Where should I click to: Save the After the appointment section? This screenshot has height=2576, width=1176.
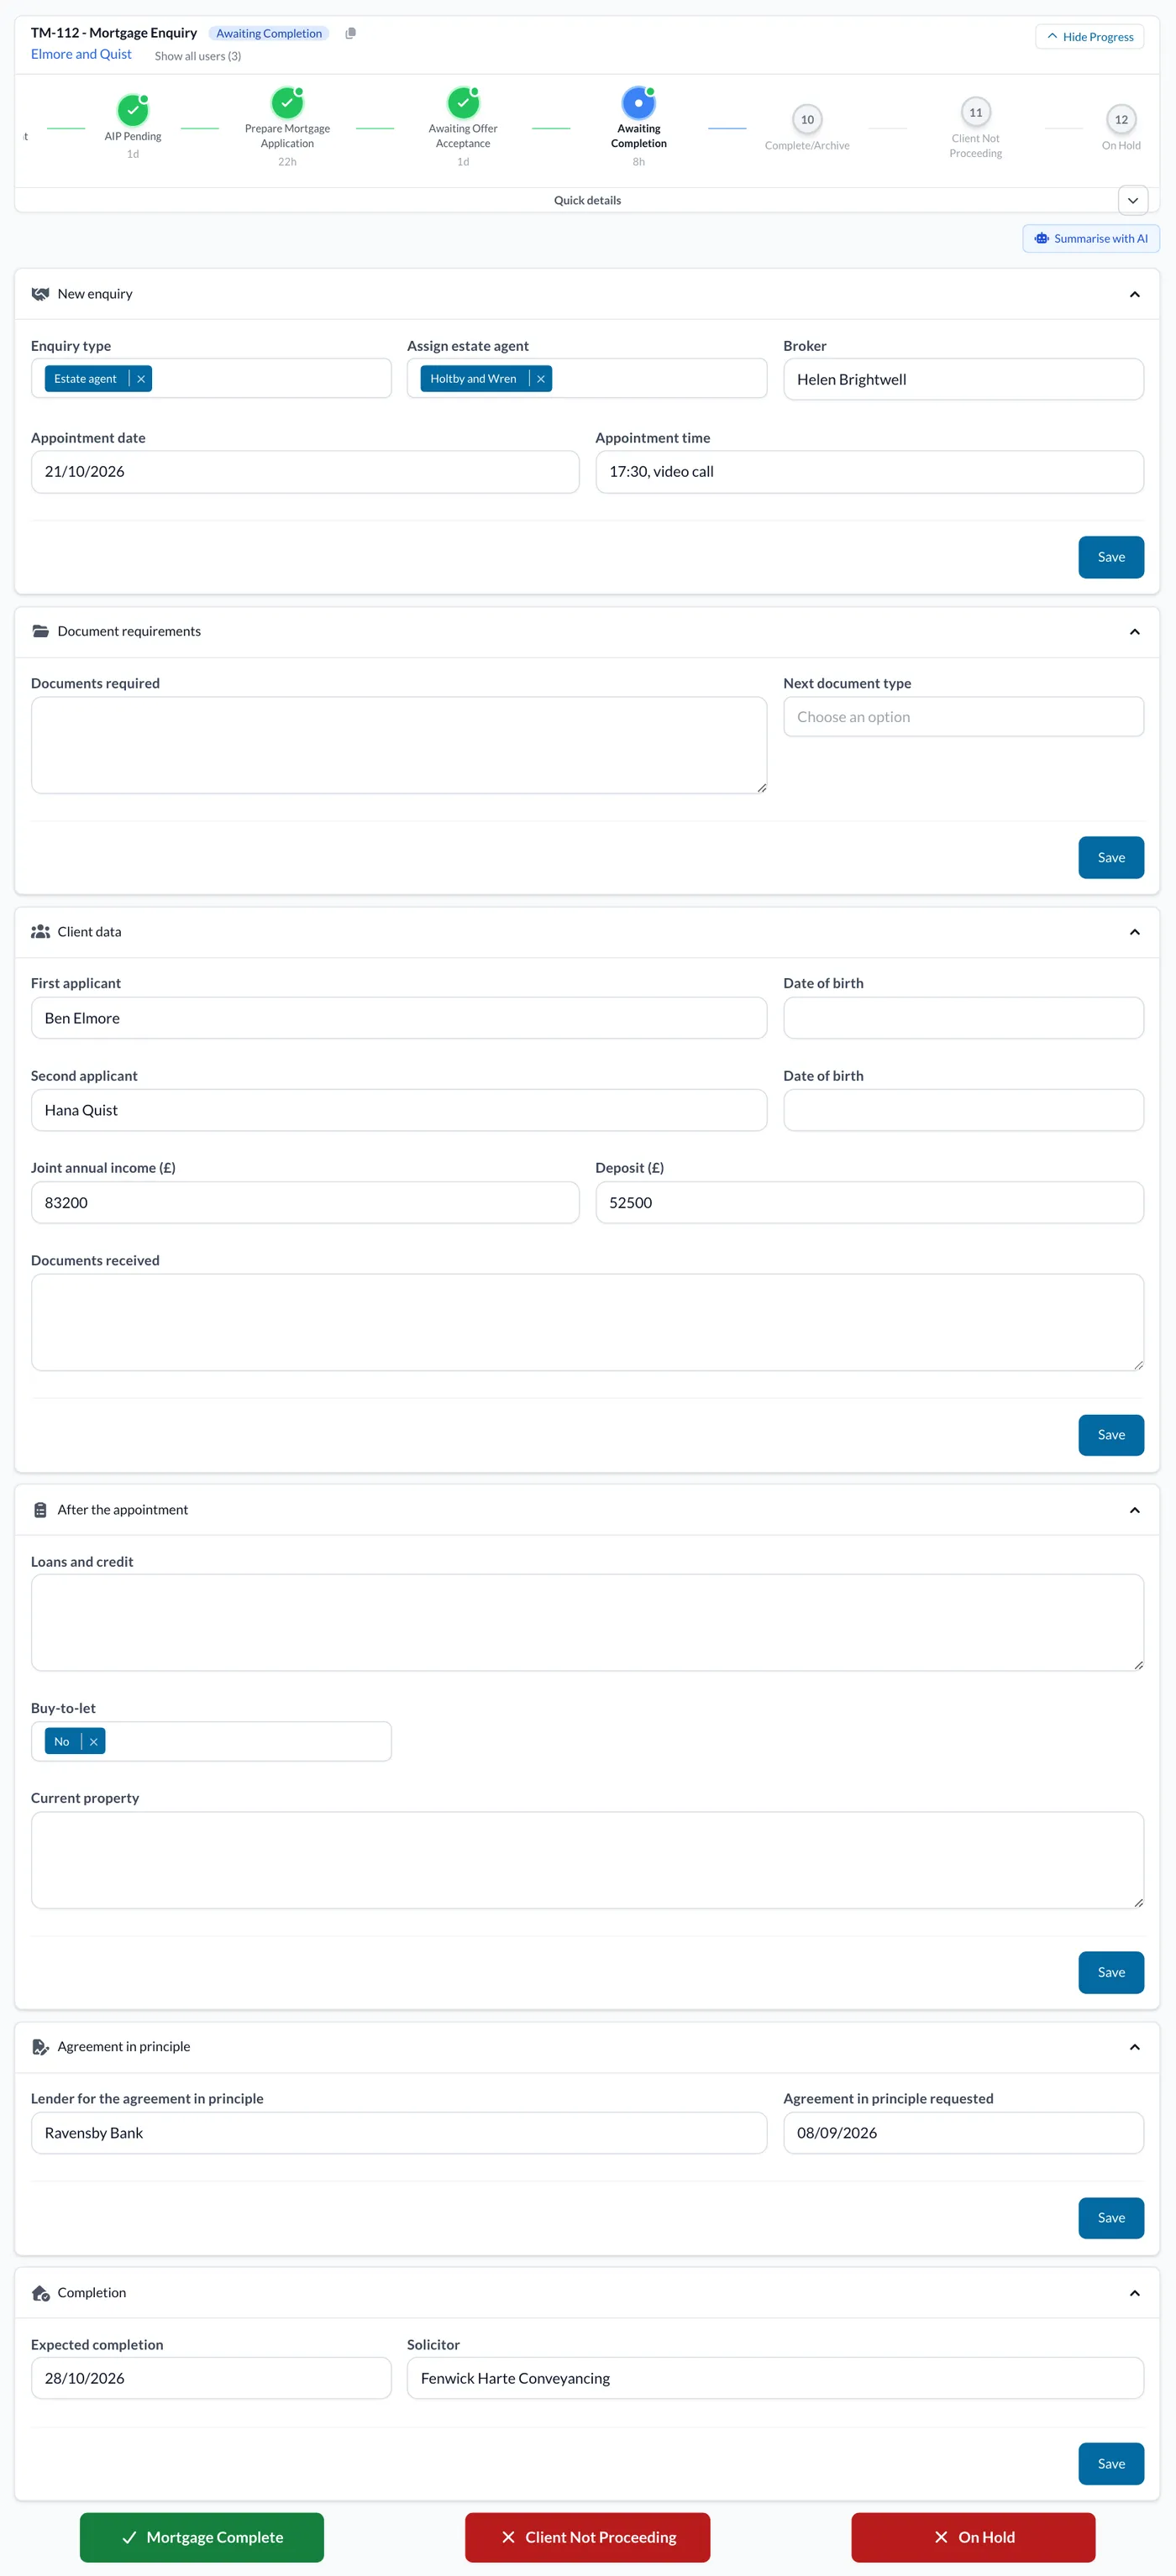click(1111, 1972)
